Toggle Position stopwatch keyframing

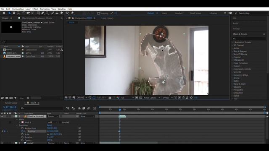22,131
